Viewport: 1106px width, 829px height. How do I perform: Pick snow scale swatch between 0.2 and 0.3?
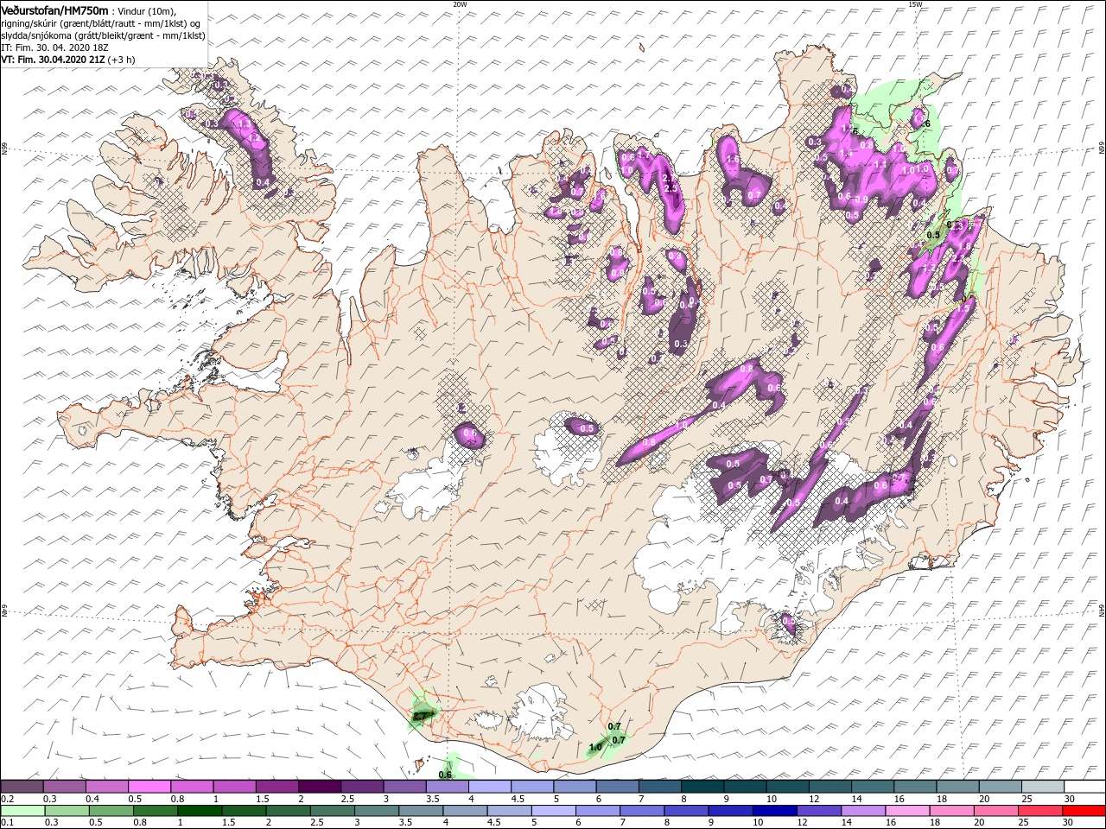22,787
